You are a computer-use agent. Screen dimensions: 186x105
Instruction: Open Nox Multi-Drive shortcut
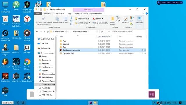16,77
